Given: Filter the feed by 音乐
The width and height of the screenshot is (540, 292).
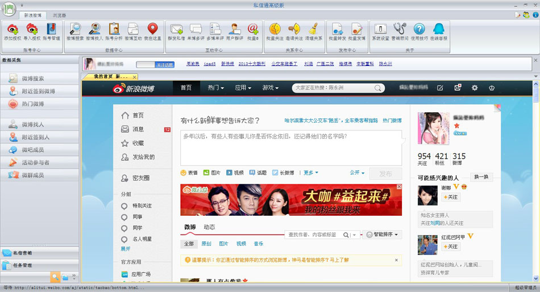Looking at the screenshot, I should 259,244.
